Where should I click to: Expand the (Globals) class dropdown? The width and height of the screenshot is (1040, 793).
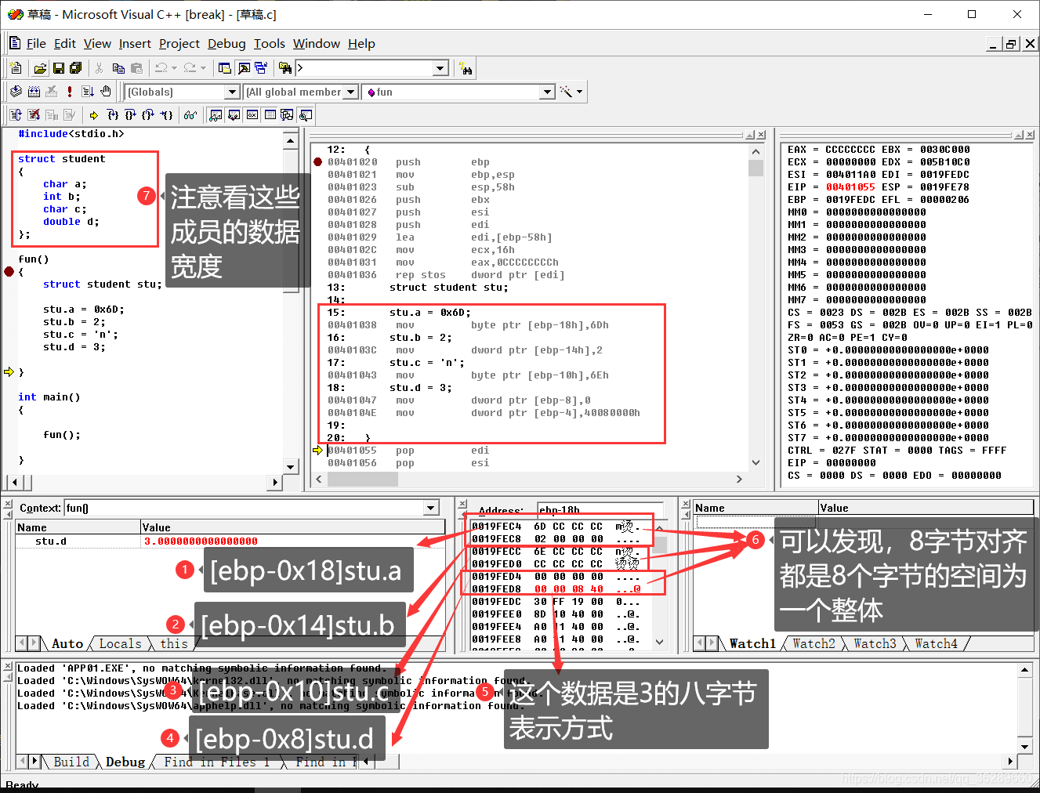point(232,92)
